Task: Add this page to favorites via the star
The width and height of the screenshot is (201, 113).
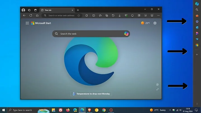Action: point(79,16)
